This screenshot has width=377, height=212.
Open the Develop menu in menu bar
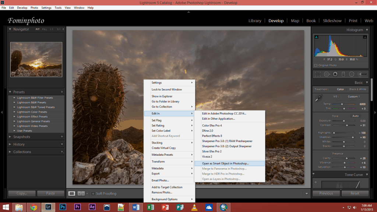pyautogui.click(x=22, y=8)
